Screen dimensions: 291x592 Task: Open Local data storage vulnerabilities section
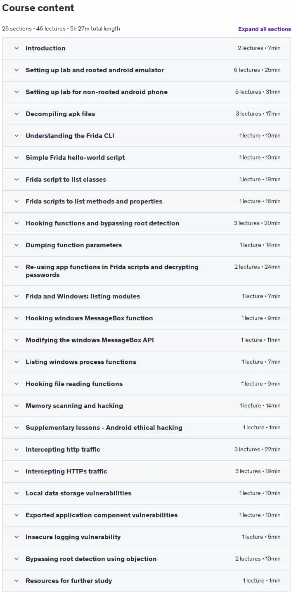point(147,493)
